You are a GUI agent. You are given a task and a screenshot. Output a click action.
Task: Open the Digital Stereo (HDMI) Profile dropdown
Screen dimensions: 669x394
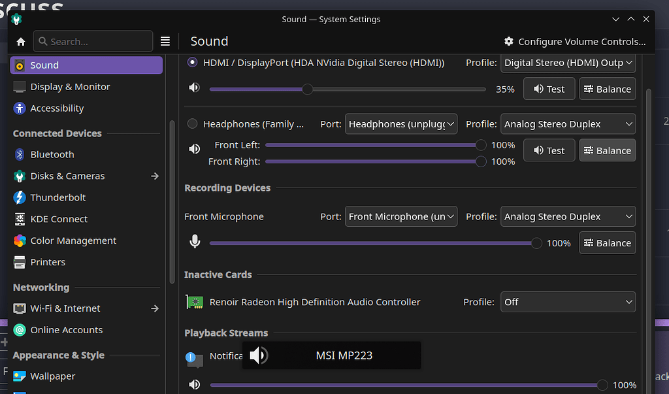click(x=568, y=63)
